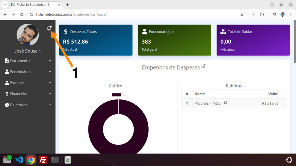Select the Relatórios menu item

(x=28, y=105)
